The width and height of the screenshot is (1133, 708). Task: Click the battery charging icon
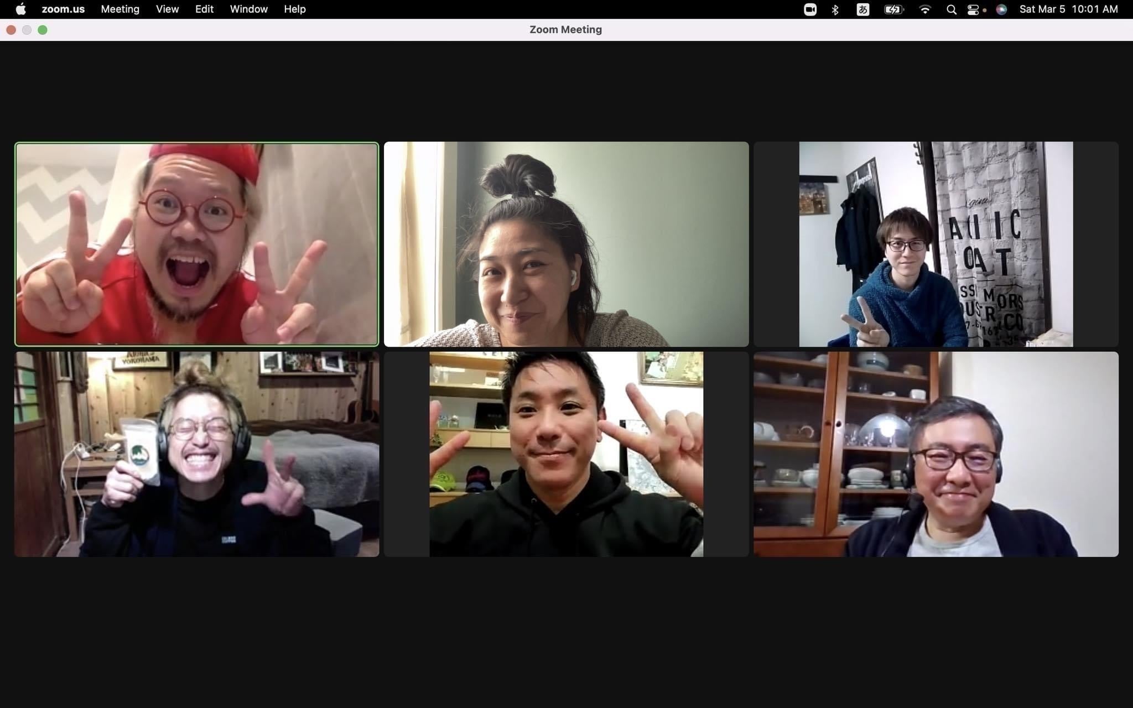[893, 9]
